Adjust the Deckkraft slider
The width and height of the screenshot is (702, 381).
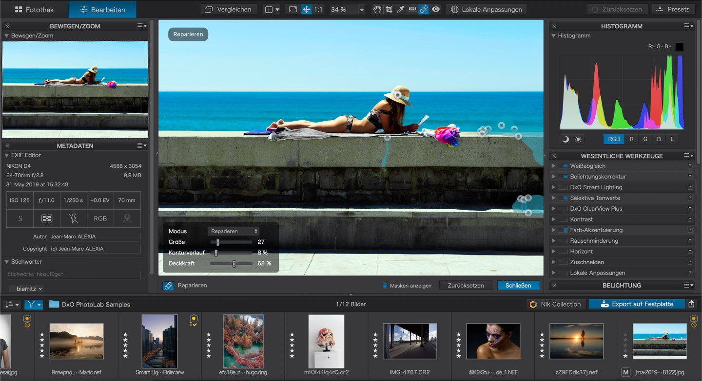coord(231,263)
